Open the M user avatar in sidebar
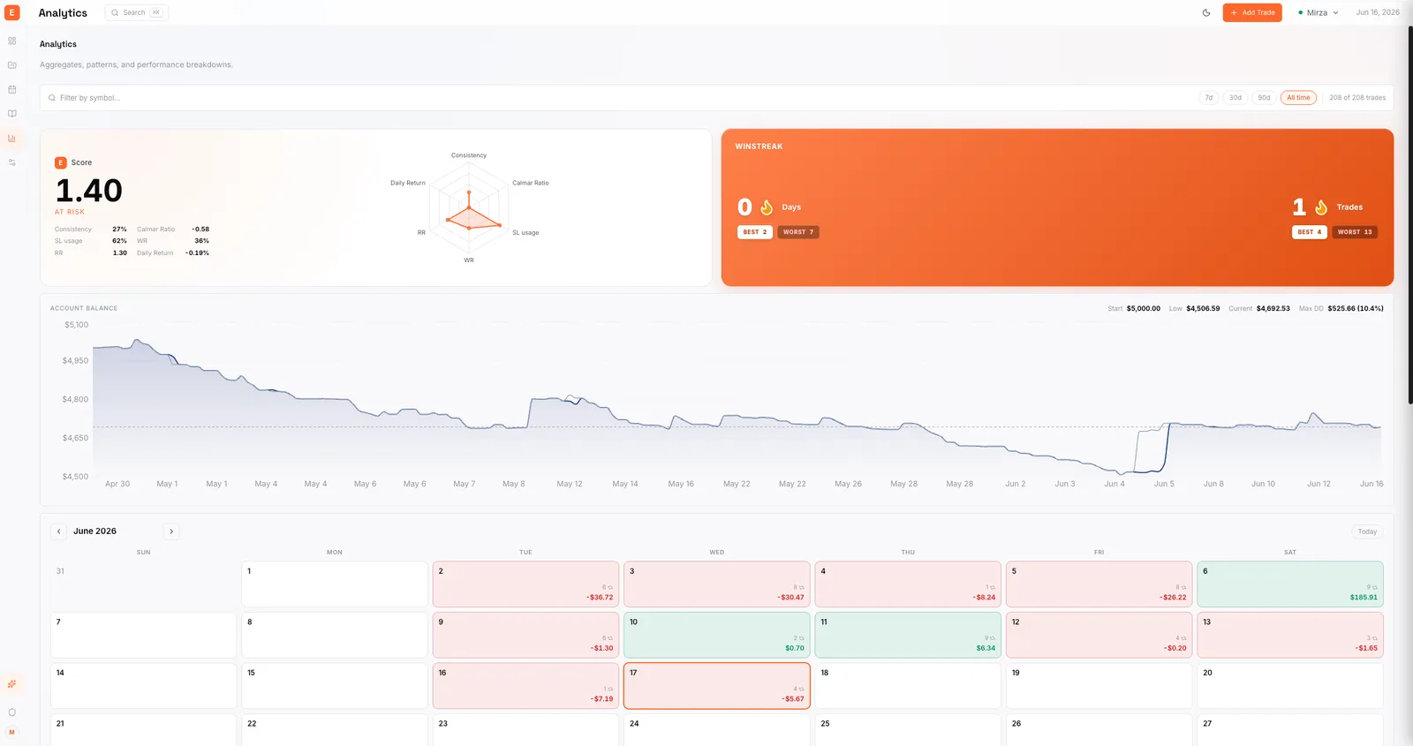This screenshot has height=746, width=1413. tap(12, 732)
